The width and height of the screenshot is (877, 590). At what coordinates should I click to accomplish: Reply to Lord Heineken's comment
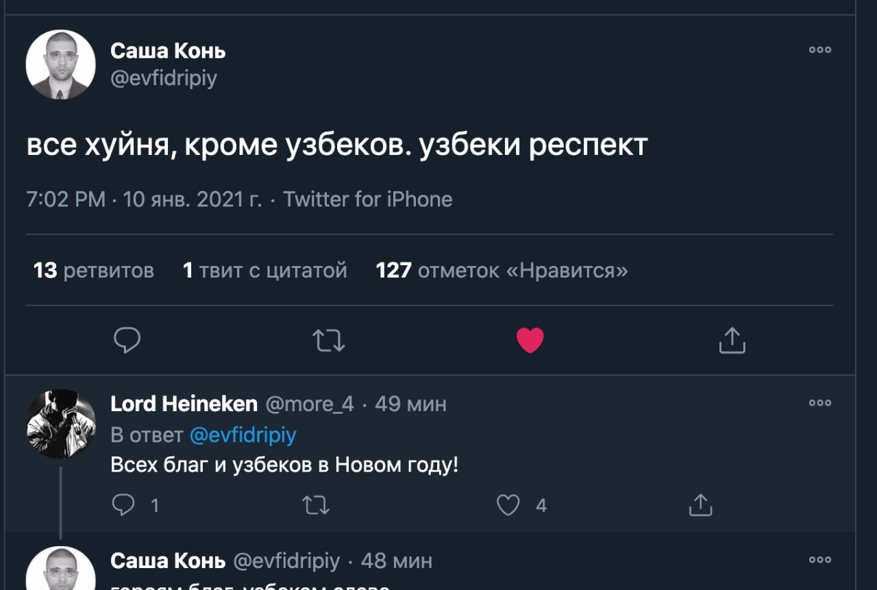click(124, 505)
